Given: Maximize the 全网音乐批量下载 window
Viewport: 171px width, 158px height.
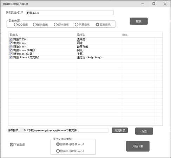Looking at the screenshot, I should point(154,4).
